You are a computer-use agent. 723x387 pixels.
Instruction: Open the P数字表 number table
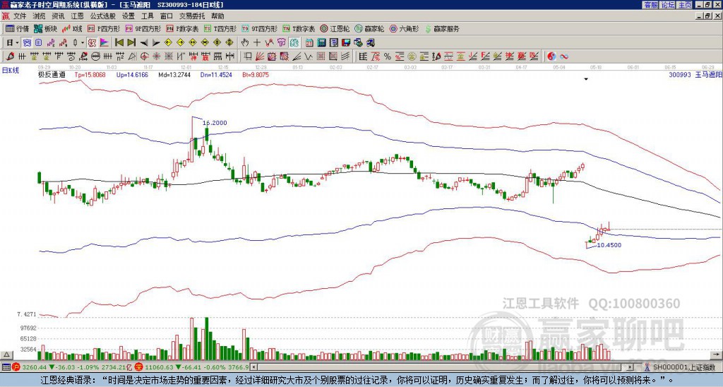pos(182,28)
